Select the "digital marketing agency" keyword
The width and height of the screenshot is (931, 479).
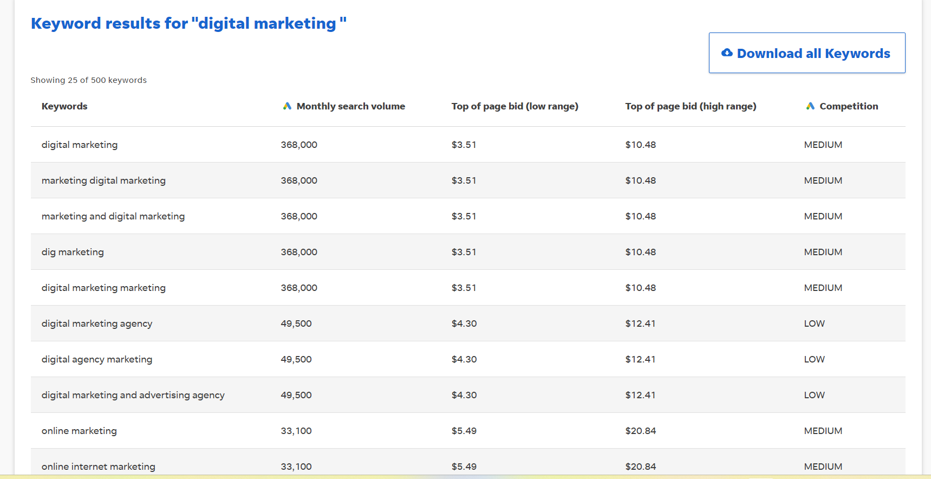(x=97, y=323)
